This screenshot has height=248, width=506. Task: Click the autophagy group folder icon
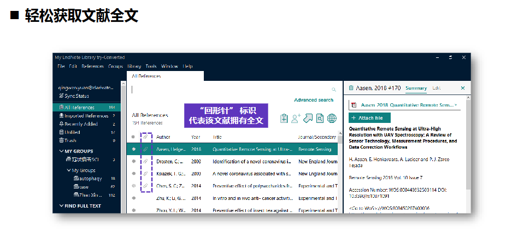click(x=76, y=178)
